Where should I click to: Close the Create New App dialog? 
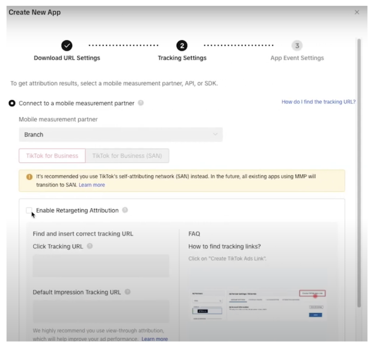(x=357, y=12)
